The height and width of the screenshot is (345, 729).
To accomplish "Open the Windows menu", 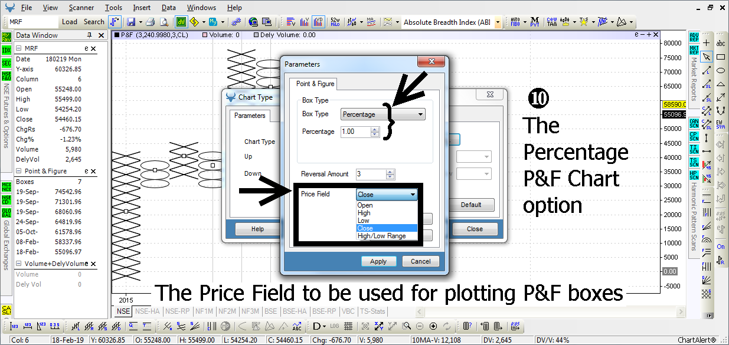I will (x=201, y=8).
